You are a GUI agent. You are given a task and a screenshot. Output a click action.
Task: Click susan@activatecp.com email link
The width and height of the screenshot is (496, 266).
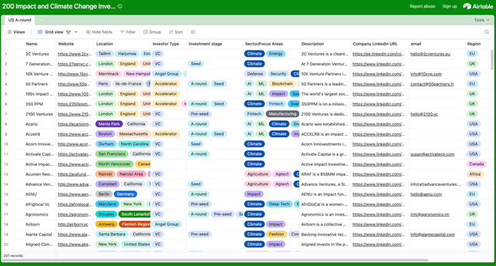(432, 154)
